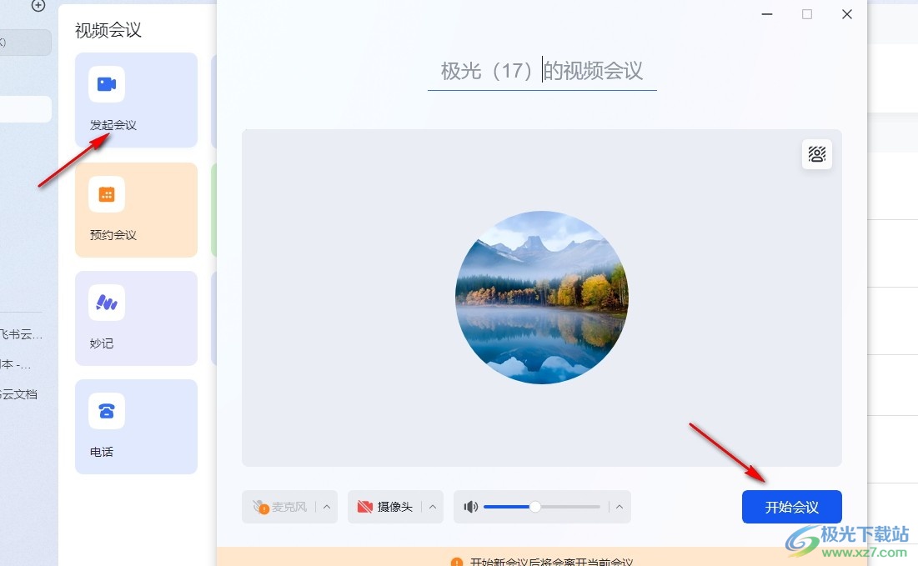This screenshot has height=566, width=918.
Task: Expand the speaker options arrow
Action: pos(620,507)
